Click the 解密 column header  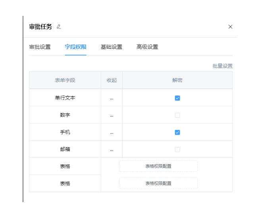(x=177, y=80)
